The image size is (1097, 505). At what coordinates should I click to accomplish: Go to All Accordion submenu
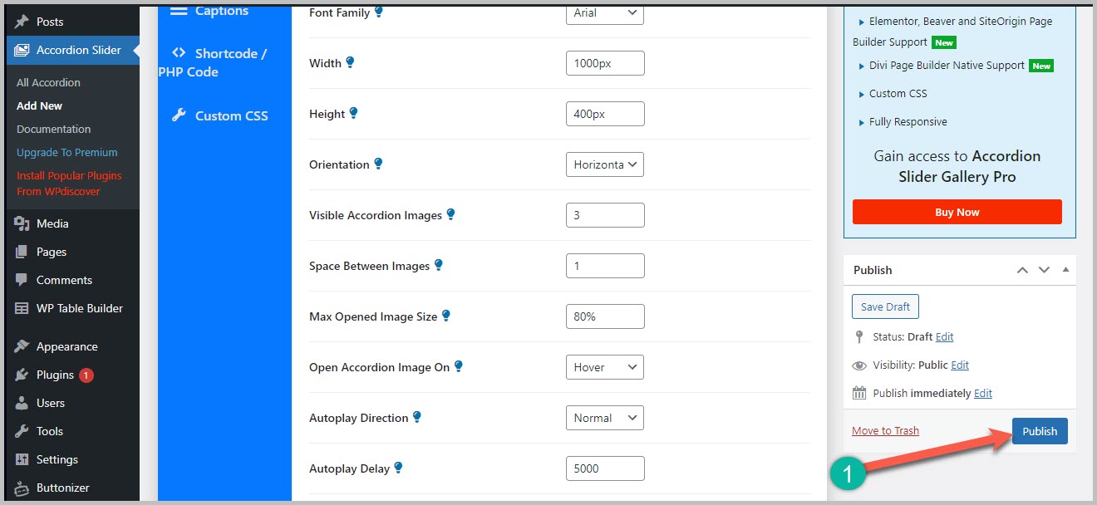[x=48, y=82]
